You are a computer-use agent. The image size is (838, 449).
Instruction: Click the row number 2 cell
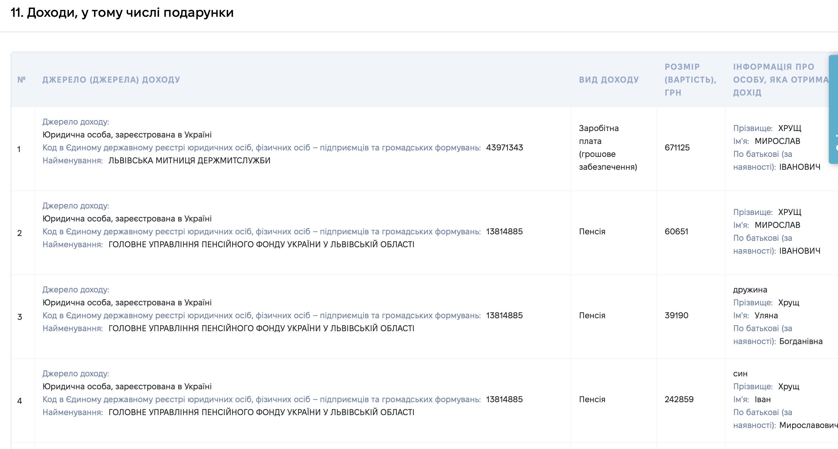[x=19, y=233]
